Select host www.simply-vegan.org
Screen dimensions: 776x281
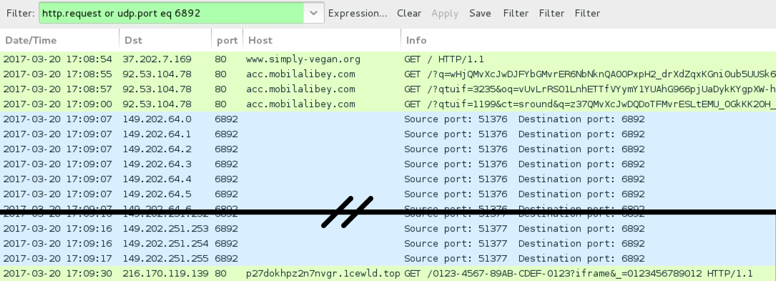pos(303,59)
